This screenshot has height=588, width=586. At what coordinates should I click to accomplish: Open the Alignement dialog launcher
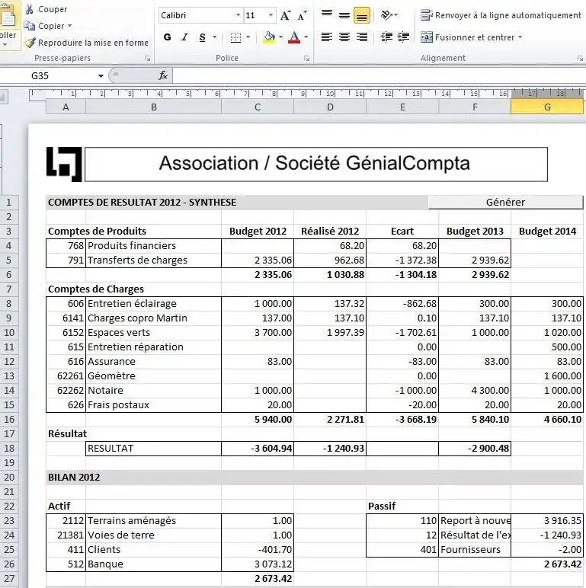pos(580,59)
